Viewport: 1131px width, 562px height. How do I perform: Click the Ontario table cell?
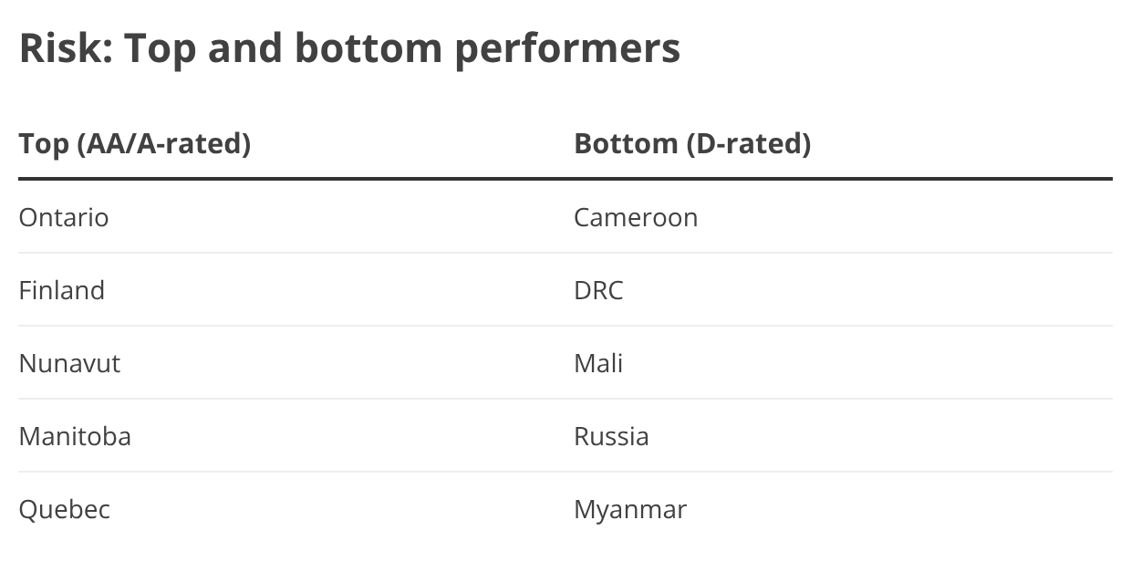[64, 217]
